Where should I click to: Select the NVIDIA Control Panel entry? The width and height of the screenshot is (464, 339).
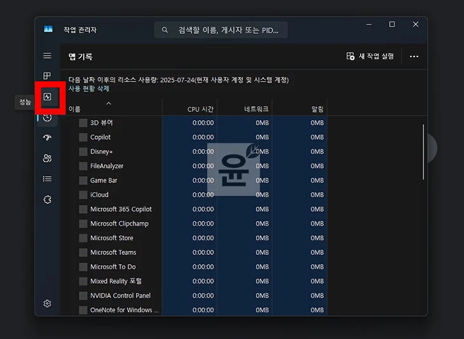pyautogui.click(x=120, y=296)
